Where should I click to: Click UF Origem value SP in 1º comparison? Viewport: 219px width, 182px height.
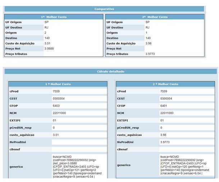46,22
